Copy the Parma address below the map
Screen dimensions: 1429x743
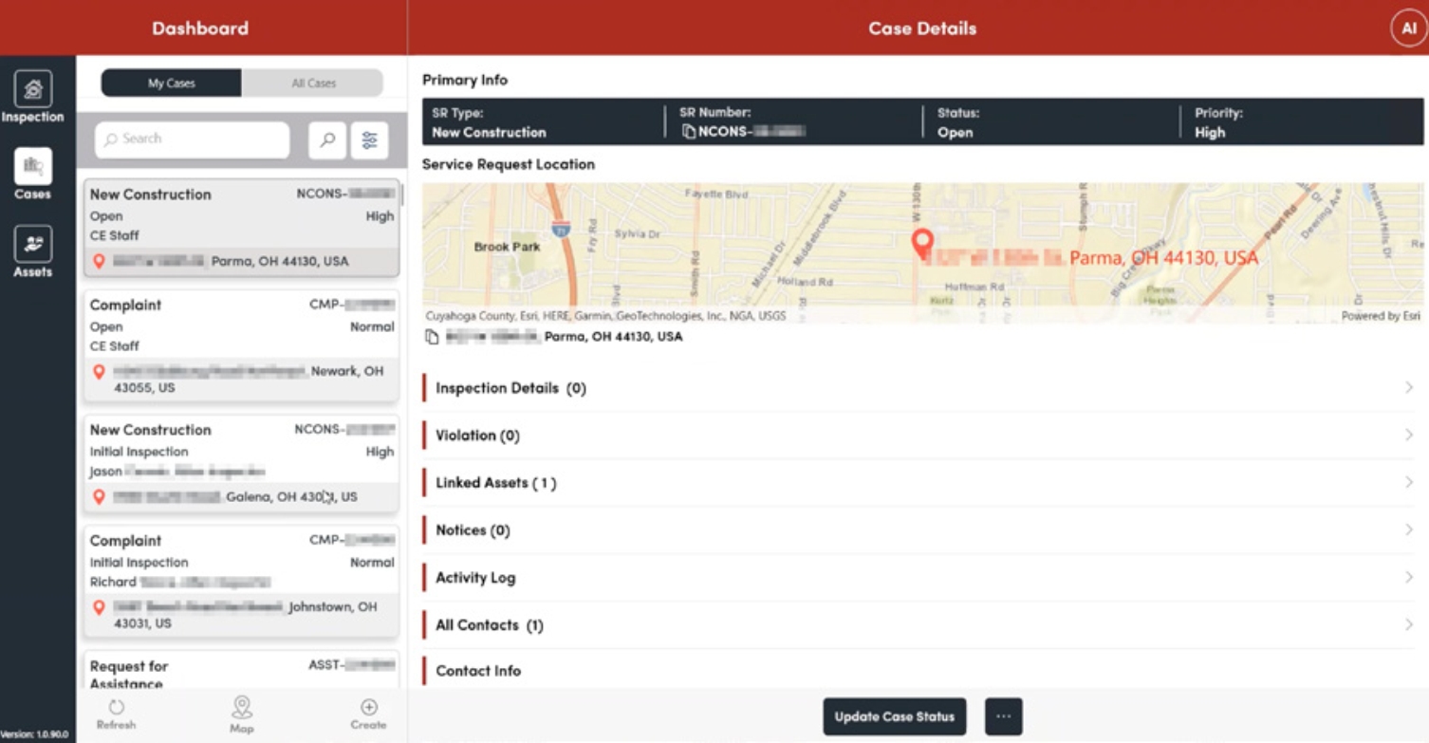click(x=433, y=335)
